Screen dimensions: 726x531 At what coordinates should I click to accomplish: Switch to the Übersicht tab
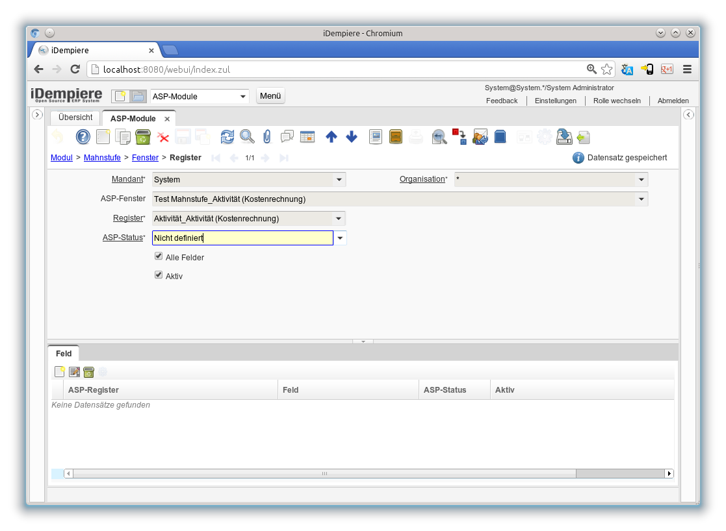(x=75, y=118)
